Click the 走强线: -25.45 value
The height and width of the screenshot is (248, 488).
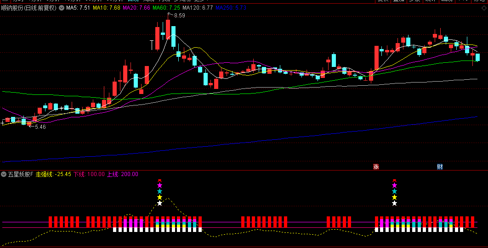tap(53, 175)
